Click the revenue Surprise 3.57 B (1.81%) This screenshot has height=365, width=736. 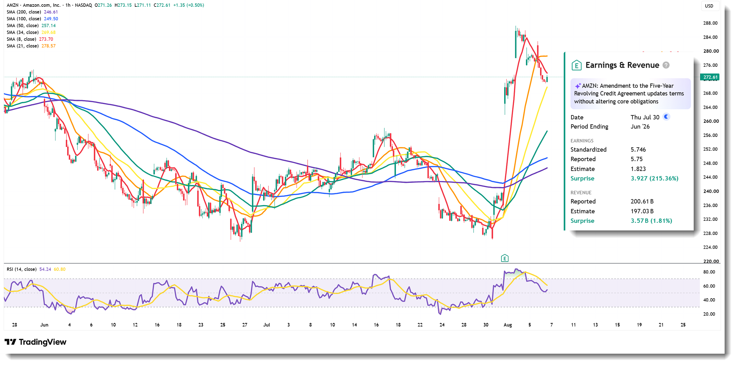(x=651, y=220)
